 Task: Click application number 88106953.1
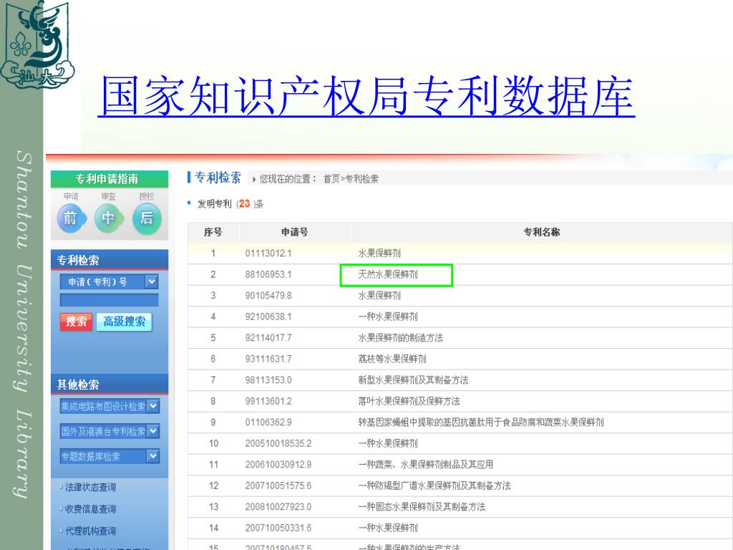tap(268, 274)
